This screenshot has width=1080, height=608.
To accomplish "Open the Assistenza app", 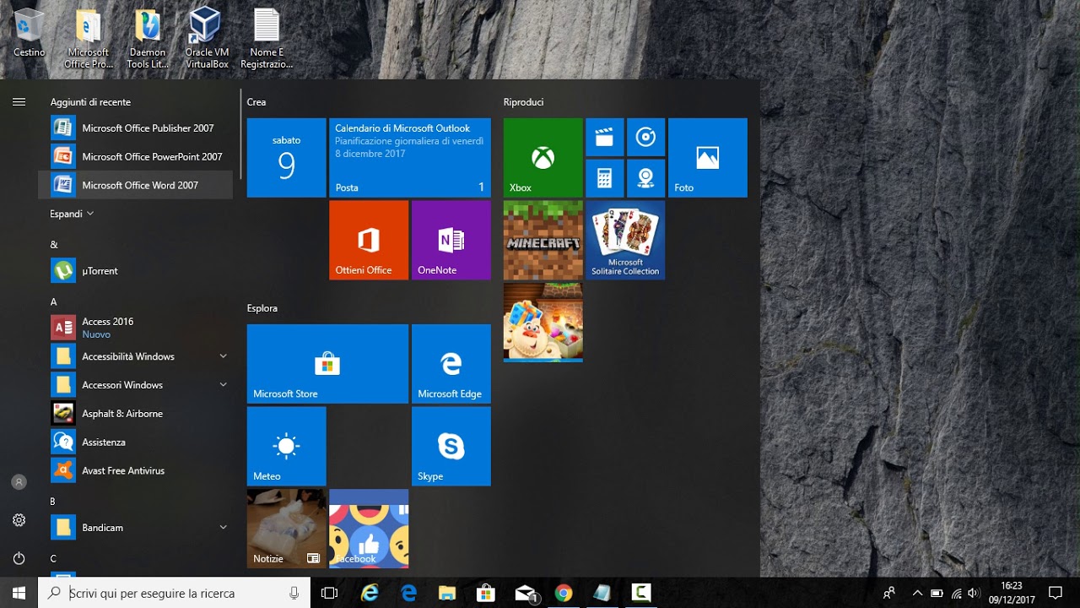I will [x=135, y=442].
